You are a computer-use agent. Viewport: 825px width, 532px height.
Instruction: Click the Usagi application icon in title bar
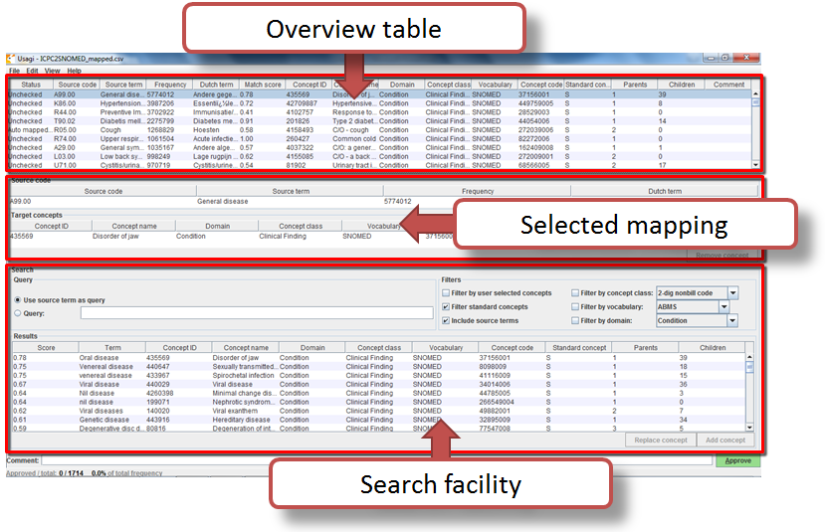(12, 59)
